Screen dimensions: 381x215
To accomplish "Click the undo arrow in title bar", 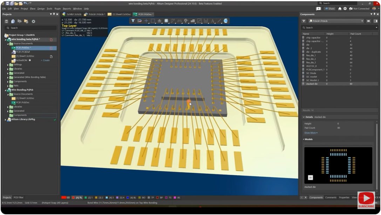I will click(25, 4).
